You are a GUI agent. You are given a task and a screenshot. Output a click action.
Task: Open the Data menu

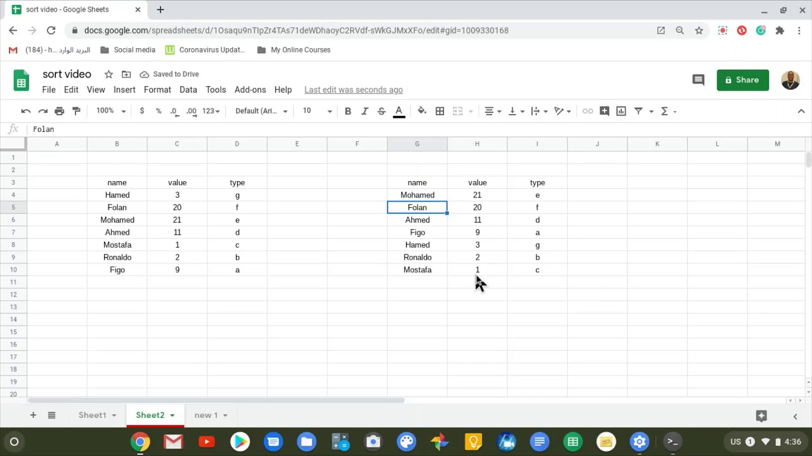coord(188,90)
